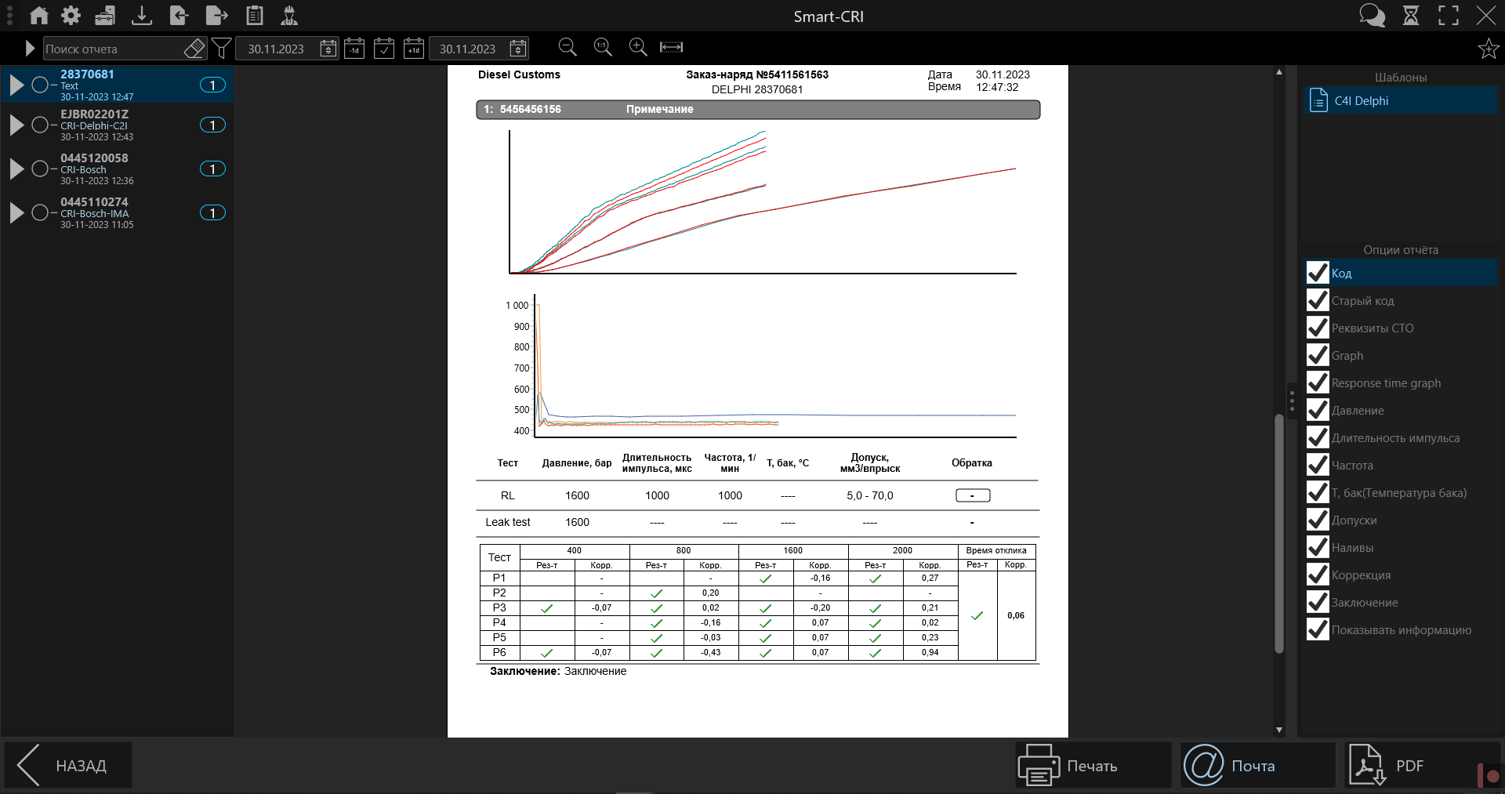Uncheck the Graph option
The height and width of the screenshot is (794, 1505).
[1318, 355]
